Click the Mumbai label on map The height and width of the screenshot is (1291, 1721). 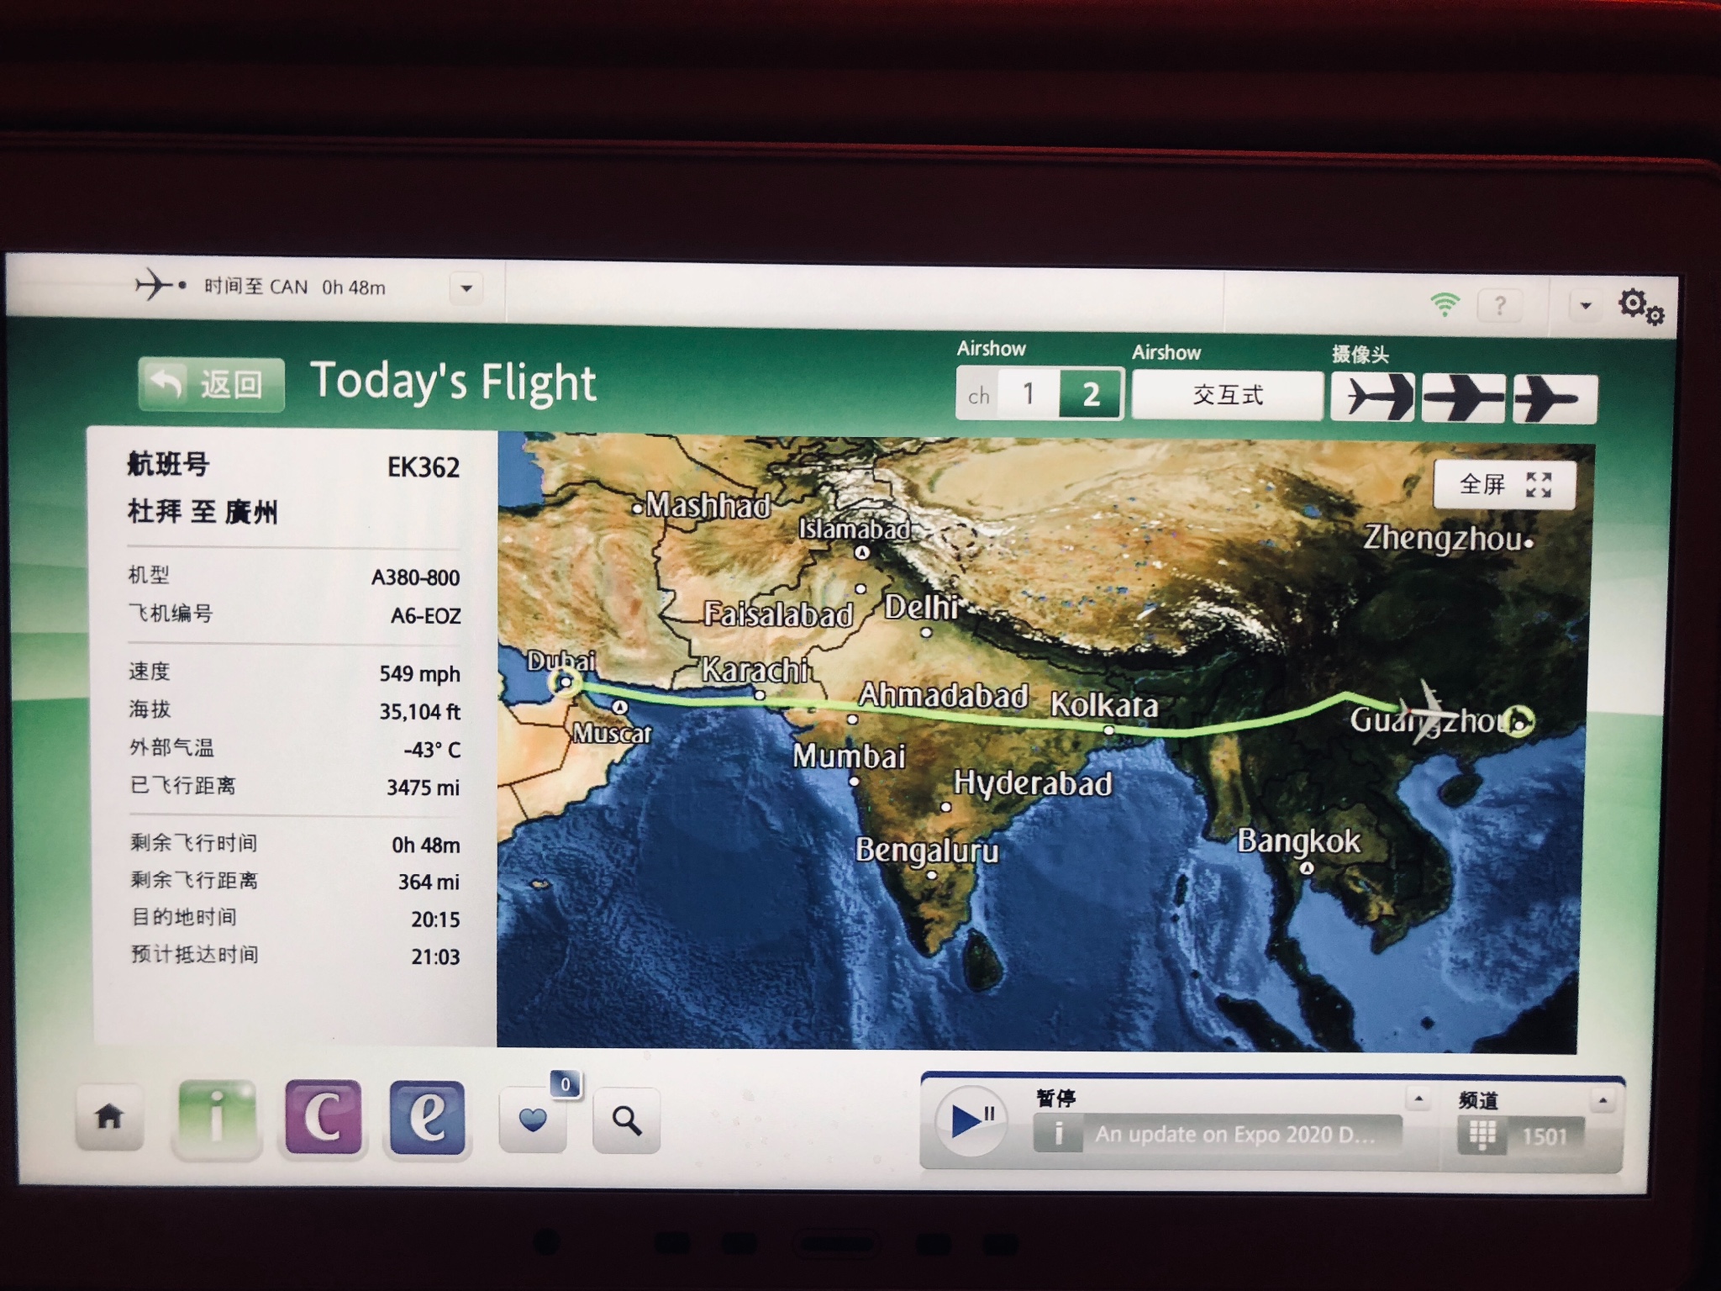point(849,756)
